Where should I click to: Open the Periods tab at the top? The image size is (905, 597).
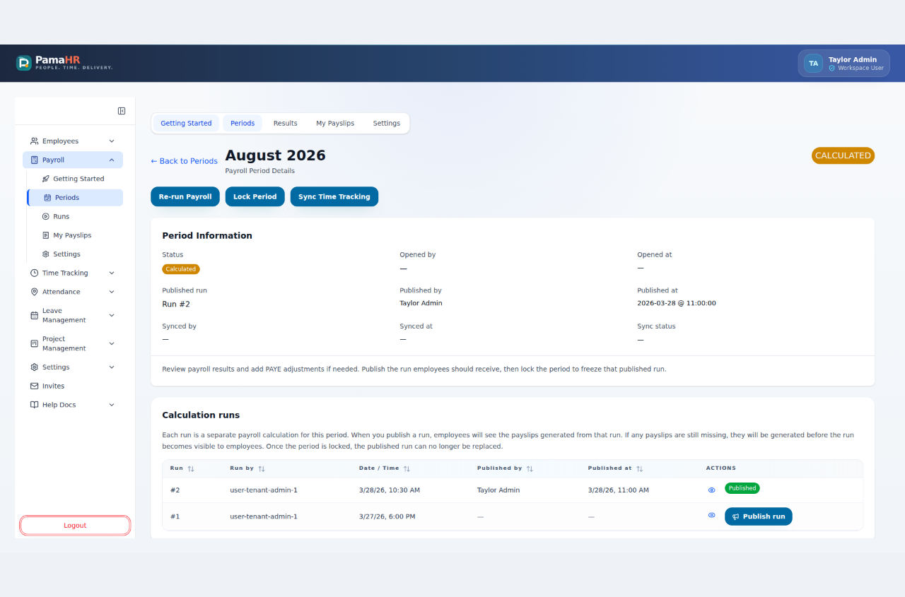click(x=243, y=123)
